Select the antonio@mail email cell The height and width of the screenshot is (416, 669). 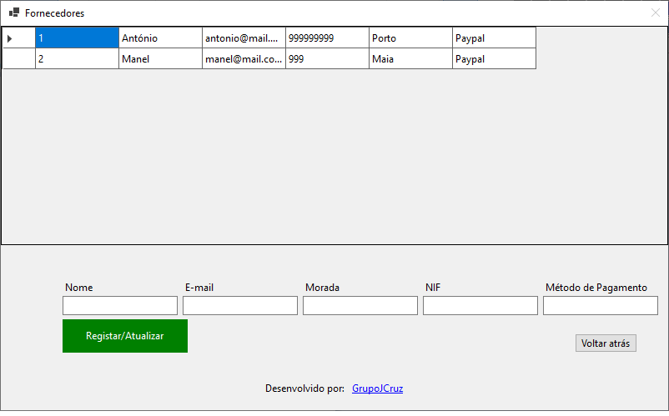tap(244, 38)
